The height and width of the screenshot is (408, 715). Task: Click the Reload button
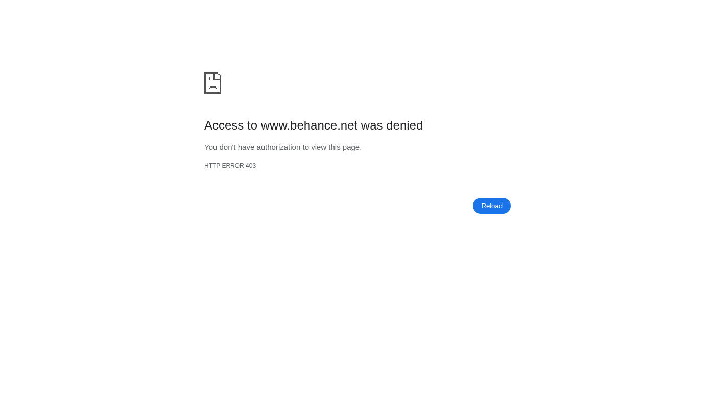(x=491, y=206)
